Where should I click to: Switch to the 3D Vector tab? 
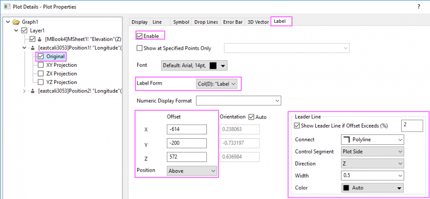(x=258, y=22)
